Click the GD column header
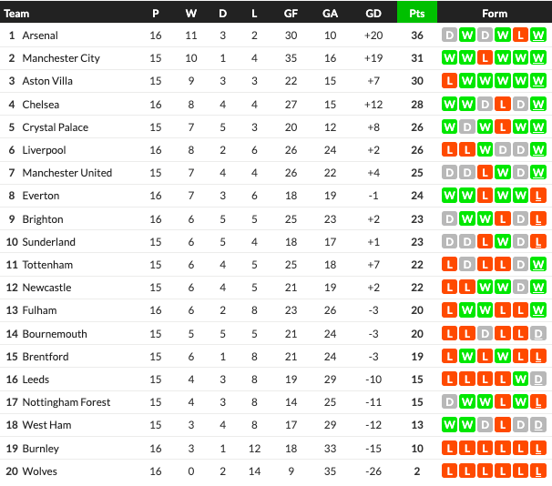 coord(373,13)
